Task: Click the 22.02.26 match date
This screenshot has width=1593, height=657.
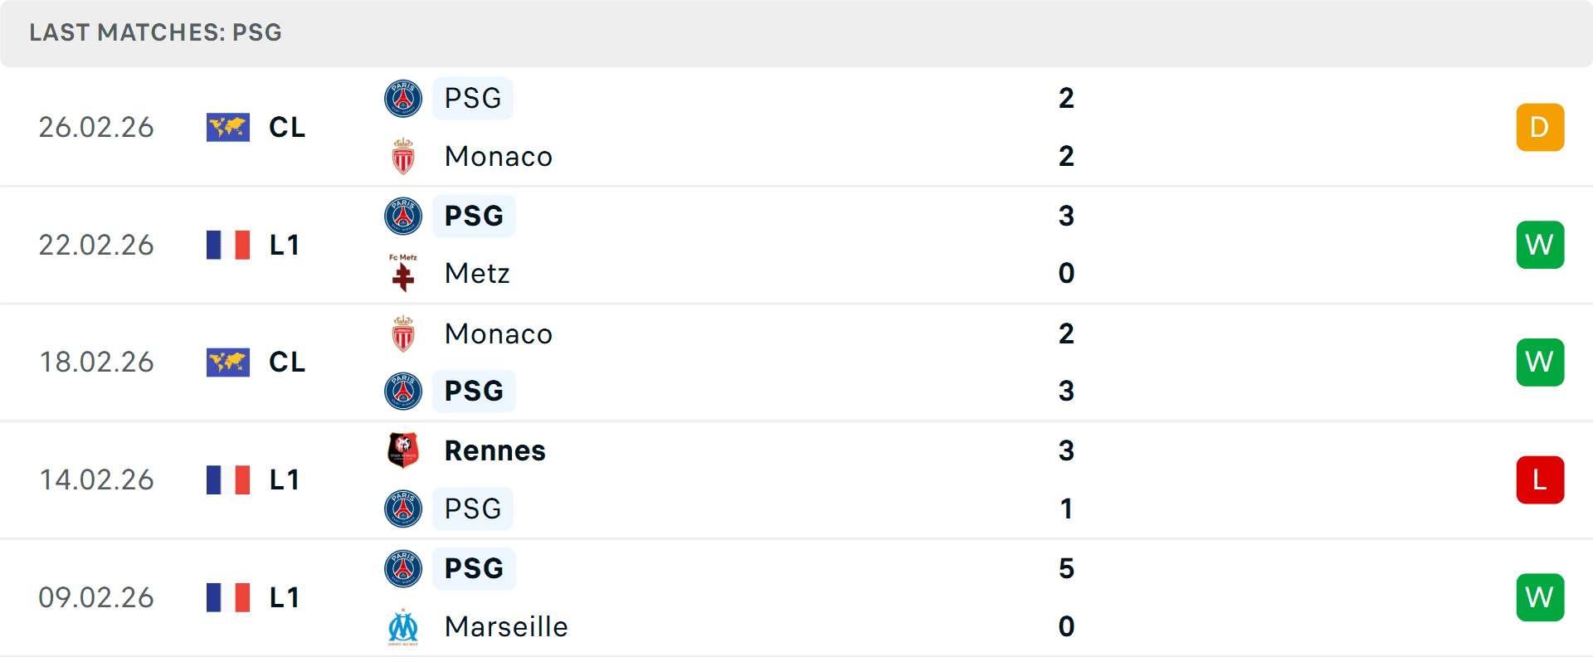Action: click(x=96, y=245)
